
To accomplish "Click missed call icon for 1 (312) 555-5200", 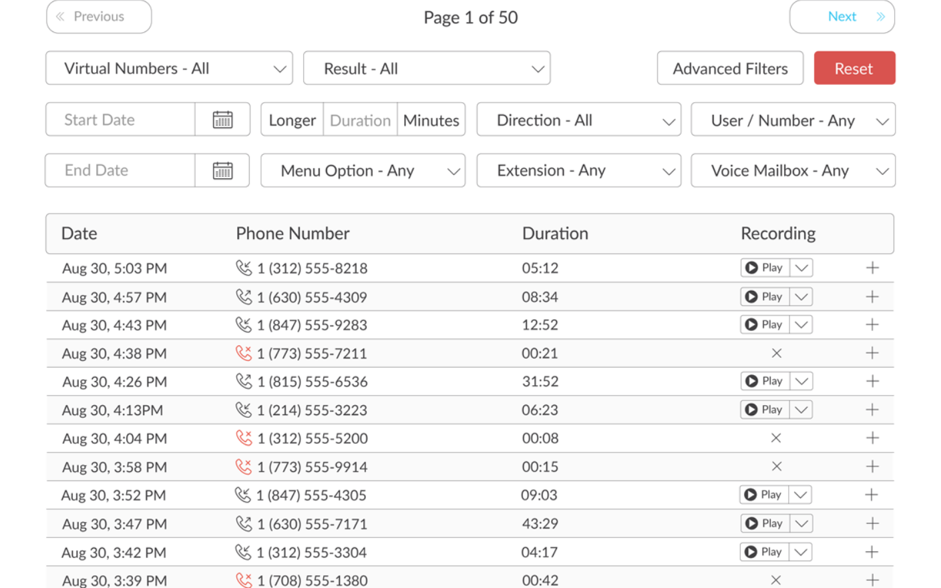I will (x=244, y=438).
